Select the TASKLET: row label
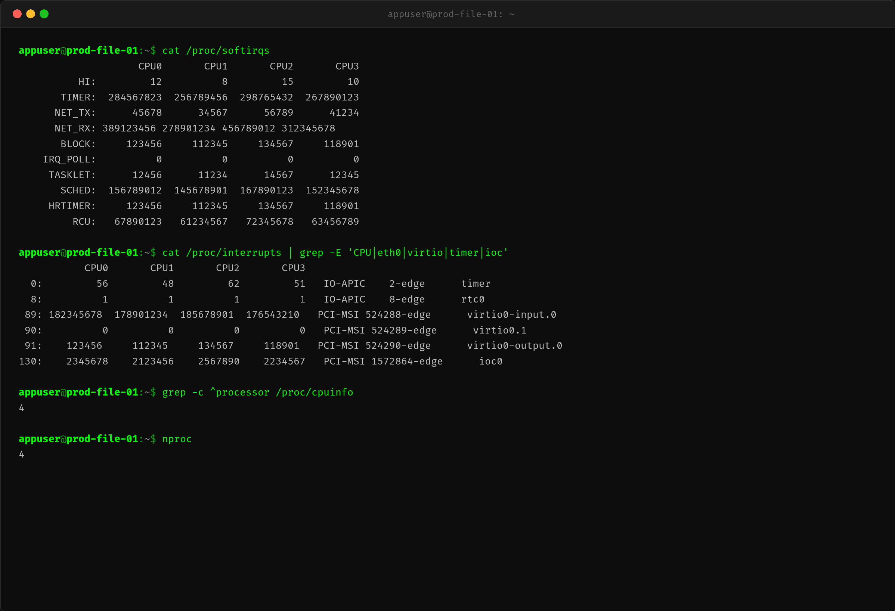895x611 pixels. pyautogui.click(x=72, y=175)
